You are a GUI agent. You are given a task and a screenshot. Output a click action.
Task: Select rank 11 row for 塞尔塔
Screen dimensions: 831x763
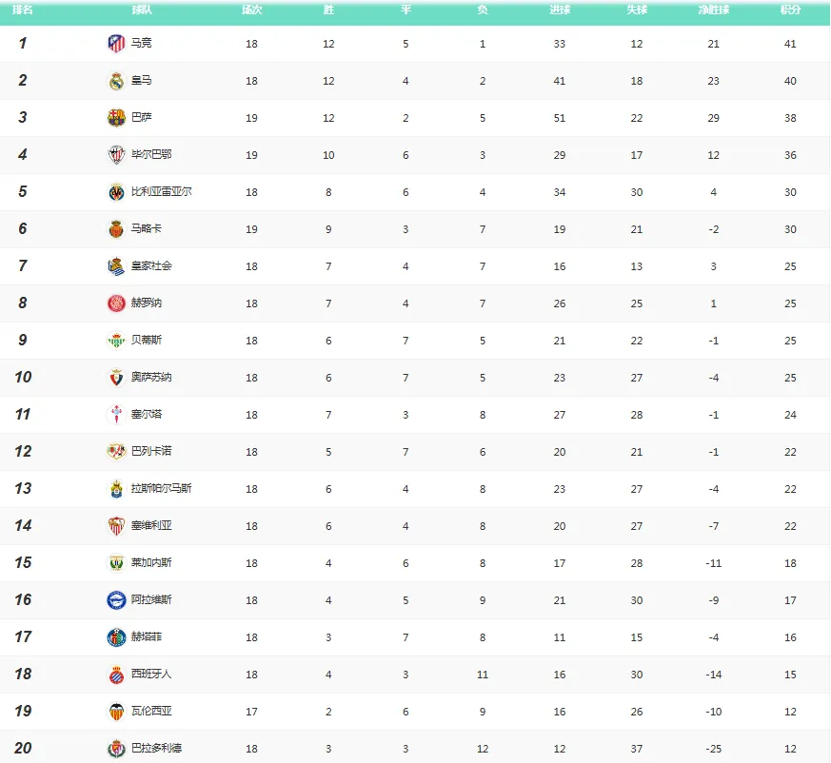click(415, 415)
